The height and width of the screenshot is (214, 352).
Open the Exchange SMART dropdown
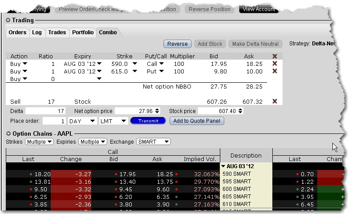153,142
